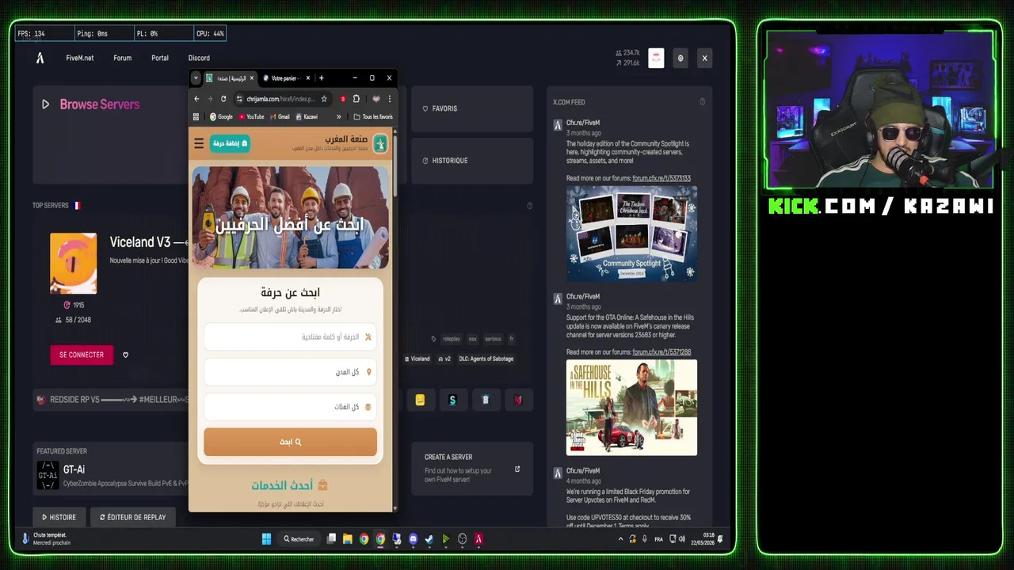This screenshot has width=1014, height=570.
Task: Click the red fox server icon tile
Action: coord(518,400)
